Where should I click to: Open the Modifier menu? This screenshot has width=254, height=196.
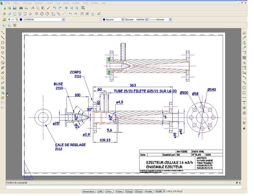coord(76,3)
